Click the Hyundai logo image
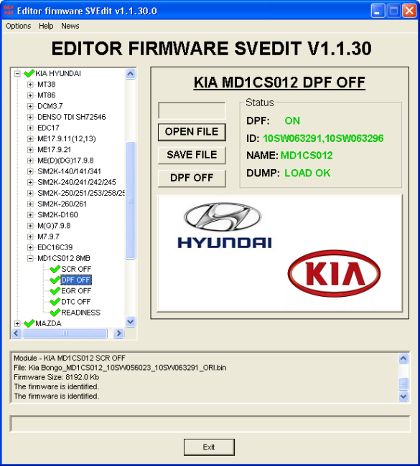 pos(224,225)
